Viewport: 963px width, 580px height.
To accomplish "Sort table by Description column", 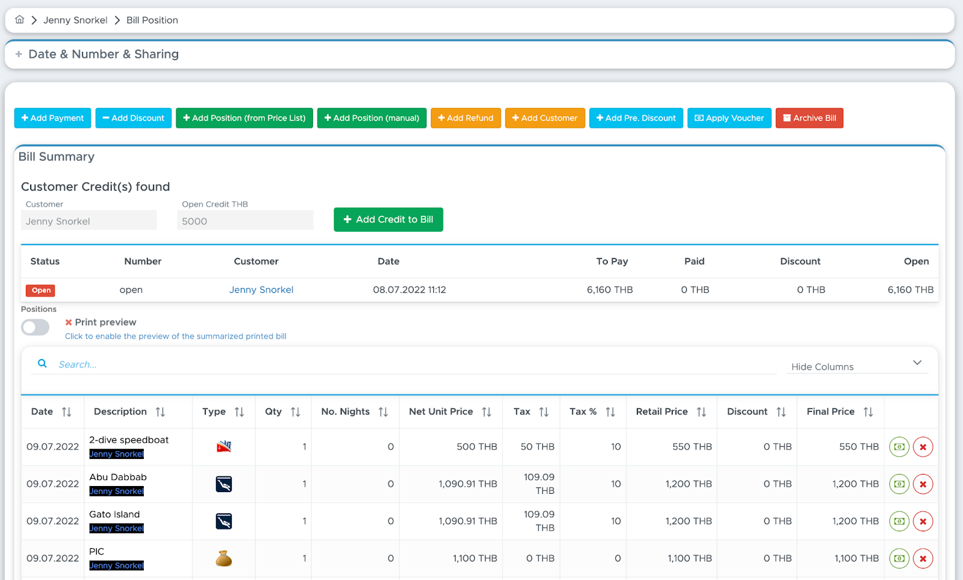I will pos(160,412).
